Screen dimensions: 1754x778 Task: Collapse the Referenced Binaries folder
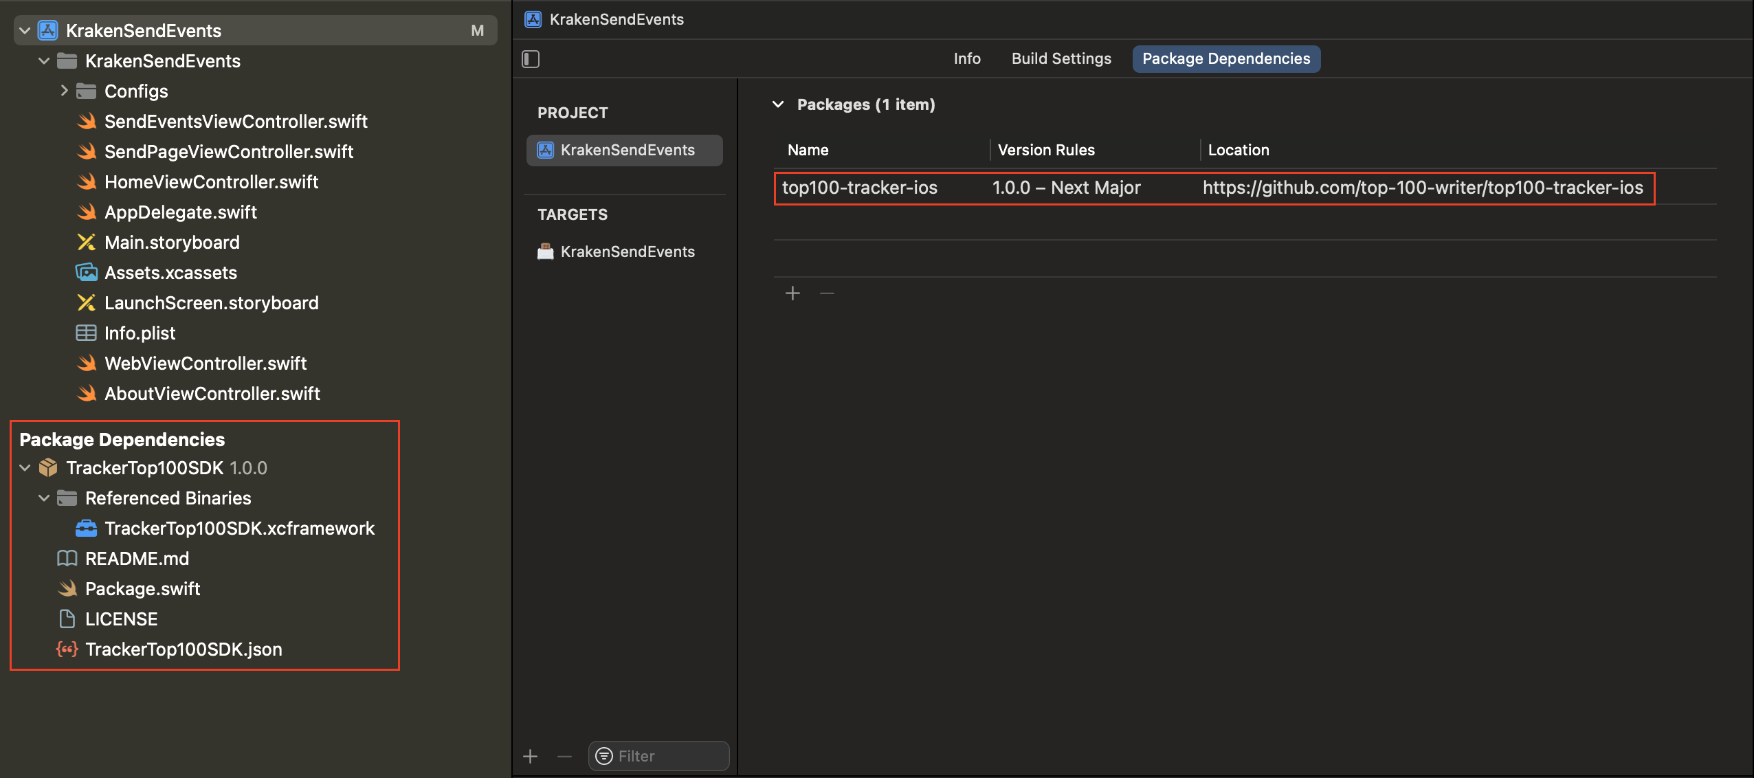[x=44, y=498]
